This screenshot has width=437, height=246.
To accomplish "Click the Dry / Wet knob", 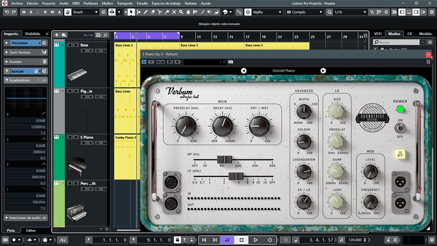I will click(x=259, y=125).
